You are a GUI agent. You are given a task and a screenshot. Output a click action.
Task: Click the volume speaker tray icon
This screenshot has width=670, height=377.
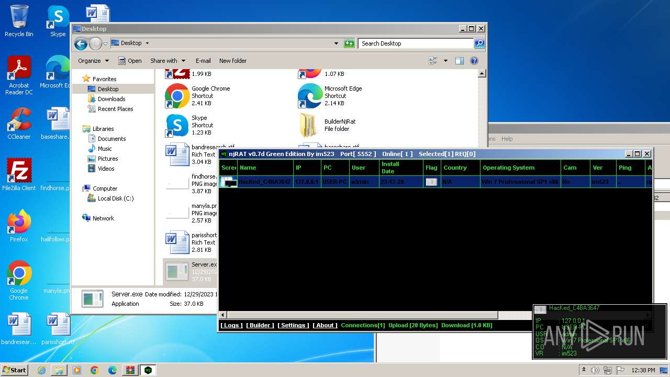point(595,370)
